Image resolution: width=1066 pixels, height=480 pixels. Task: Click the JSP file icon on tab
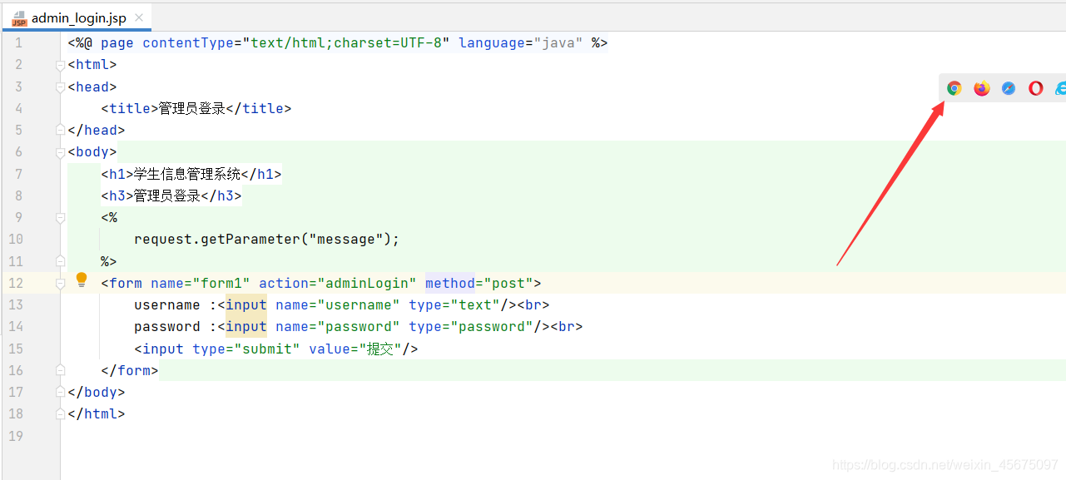tap(19, 17)
